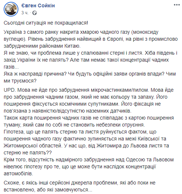Click the word 'автомобілів.' in the post
The image size is (182, 194).
coord(18,173)
